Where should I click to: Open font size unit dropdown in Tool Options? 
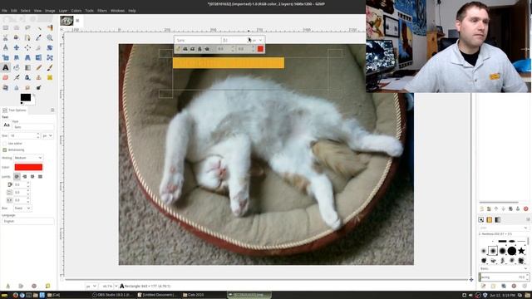click(47, 135)
